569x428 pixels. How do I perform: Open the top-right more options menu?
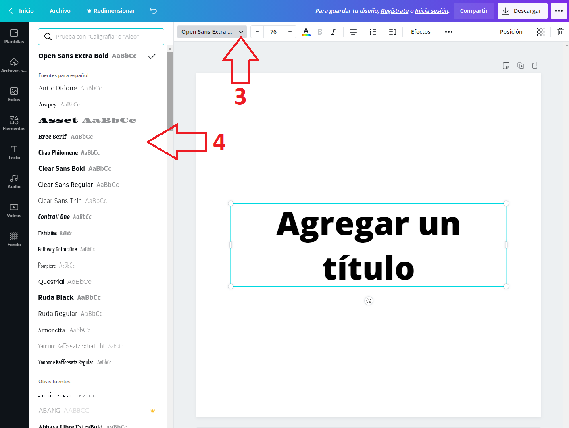coord(559,11)
